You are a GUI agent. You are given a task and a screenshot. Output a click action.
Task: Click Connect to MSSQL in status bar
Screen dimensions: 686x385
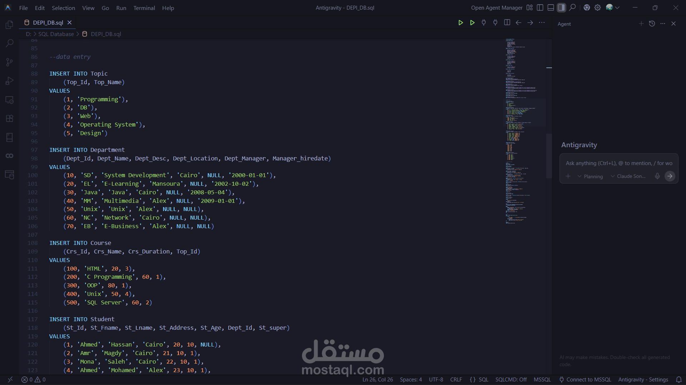point(585,380)
